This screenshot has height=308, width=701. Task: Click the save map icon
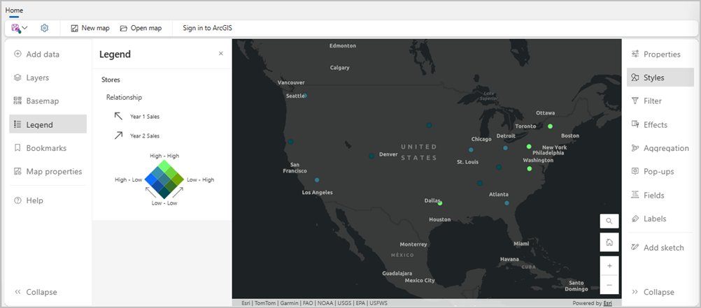pos(15,28)
